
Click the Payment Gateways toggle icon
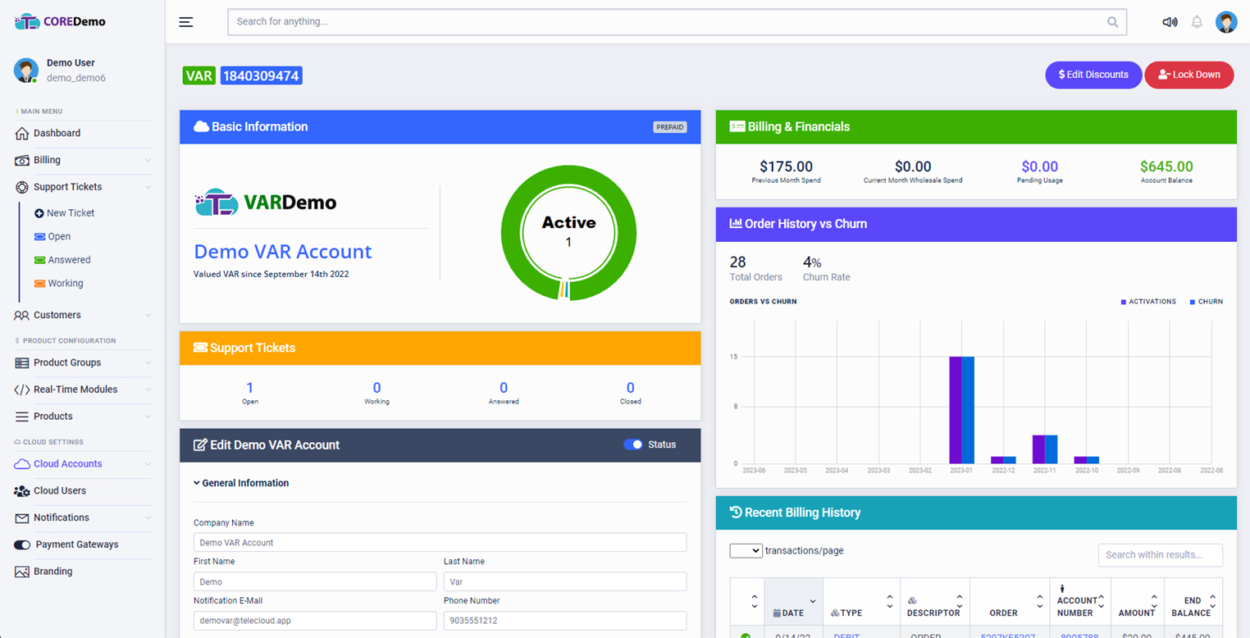22,545
